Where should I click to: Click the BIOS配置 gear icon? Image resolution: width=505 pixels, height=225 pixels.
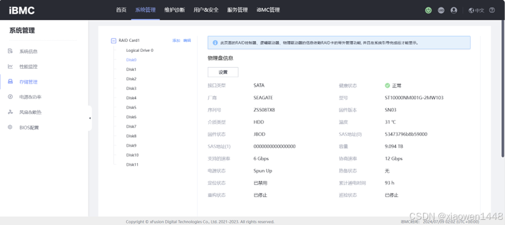pos(11,127)
